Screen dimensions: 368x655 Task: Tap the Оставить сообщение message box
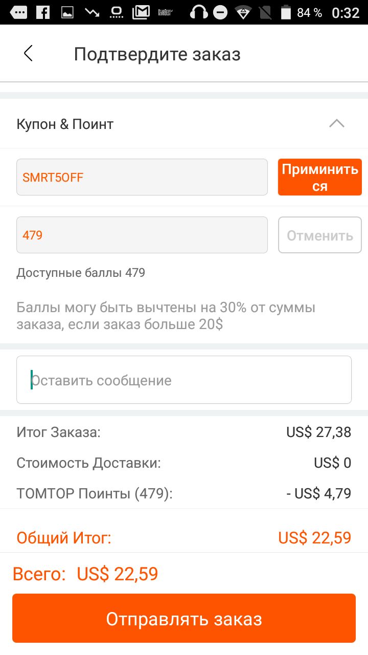(184, 380)
